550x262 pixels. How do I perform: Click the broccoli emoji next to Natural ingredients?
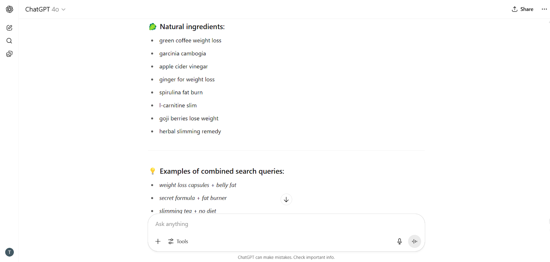click(153, 27)
